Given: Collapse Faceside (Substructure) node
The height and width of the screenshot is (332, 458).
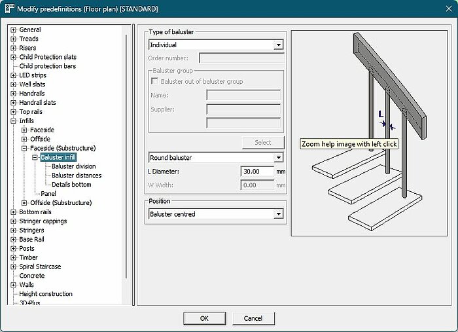Looking at the screenshot, I should (x=24, y=148).
